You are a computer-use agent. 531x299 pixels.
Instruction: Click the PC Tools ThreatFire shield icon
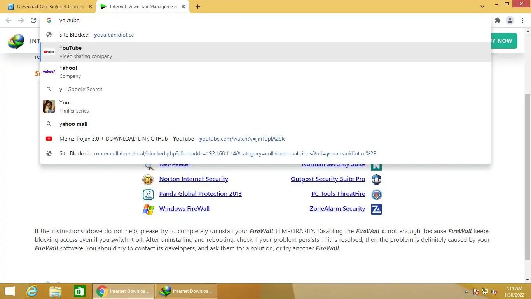(376, 194)
